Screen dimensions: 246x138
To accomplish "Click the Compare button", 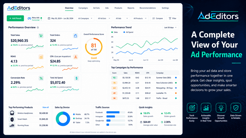I will click(157, 18).
